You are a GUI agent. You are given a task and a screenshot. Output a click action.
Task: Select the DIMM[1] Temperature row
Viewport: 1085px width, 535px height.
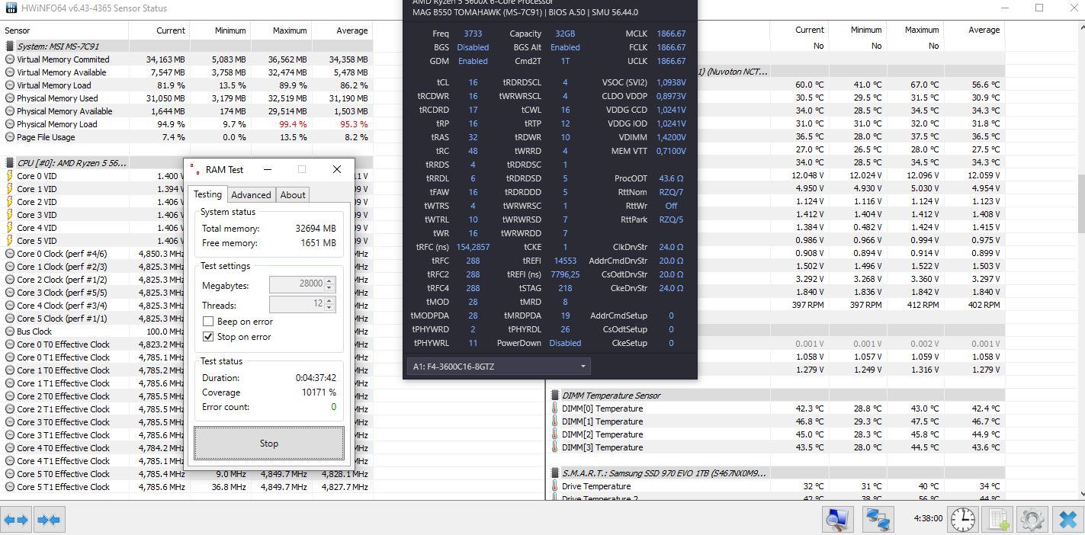point(776,421)
